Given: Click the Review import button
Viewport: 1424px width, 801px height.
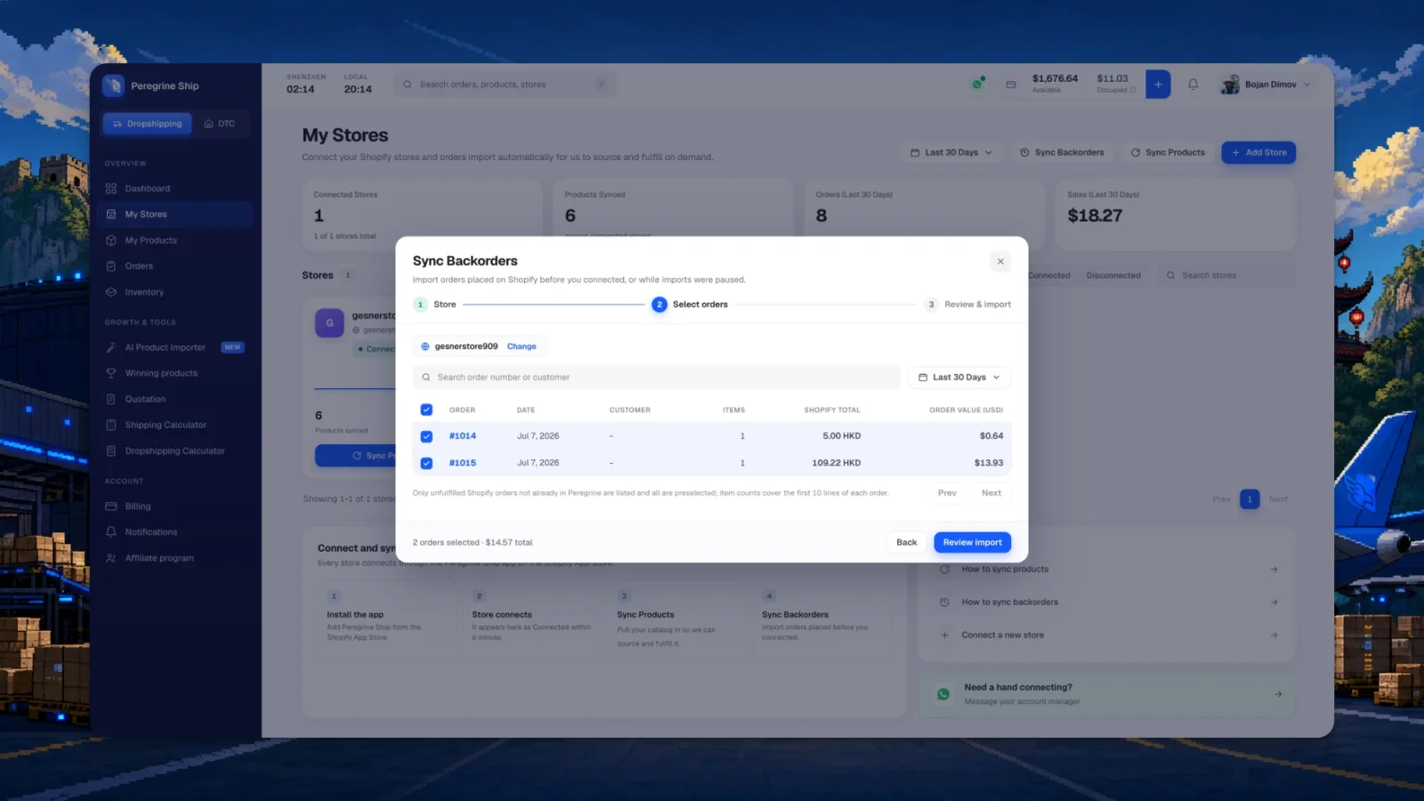Looking at the screenshot, I should coord(972,542).
